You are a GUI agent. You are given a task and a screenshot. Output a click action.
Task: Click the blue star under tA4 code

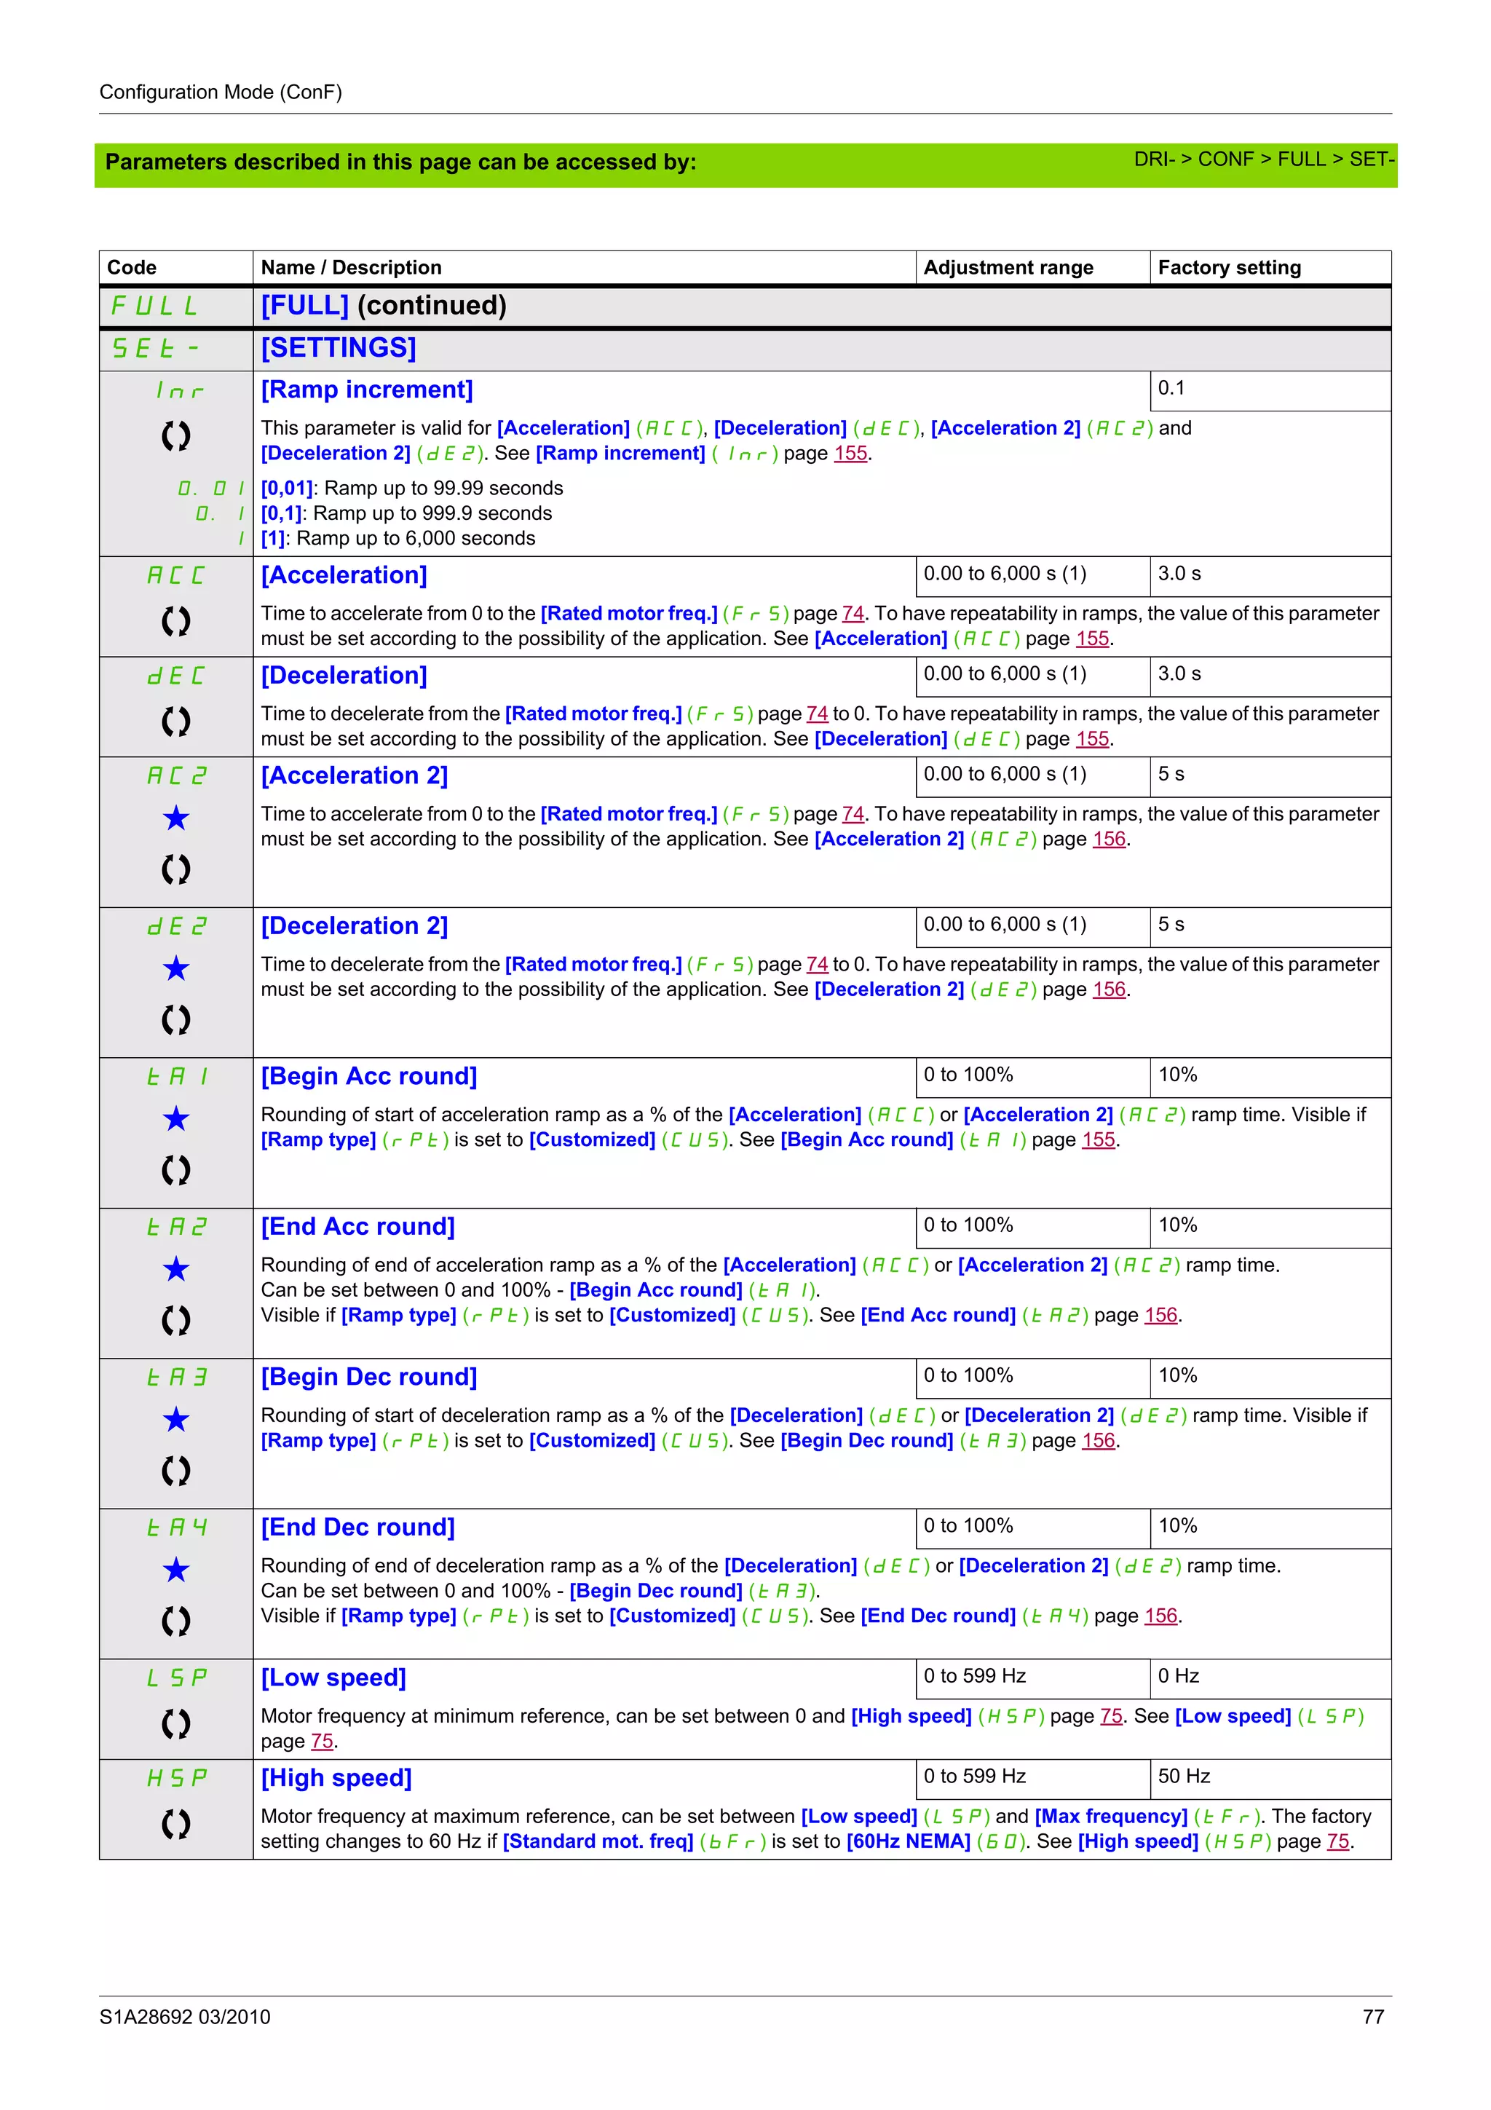[175, 1570]
